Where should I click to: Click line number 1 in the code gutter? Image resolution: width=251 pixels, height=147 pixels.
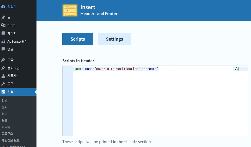click(70, 69)
